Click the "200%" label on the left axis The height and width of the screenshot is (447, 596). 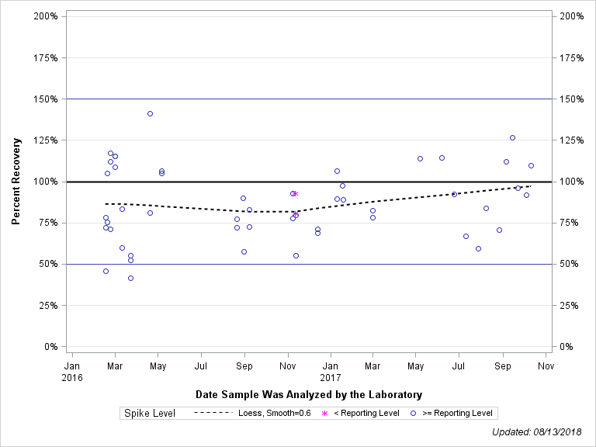(x=46, y=16)
